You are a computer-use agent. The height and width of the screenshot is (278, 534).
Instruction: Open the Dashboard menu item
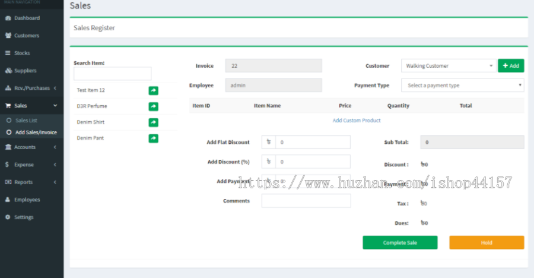click(x=31, y=18)
